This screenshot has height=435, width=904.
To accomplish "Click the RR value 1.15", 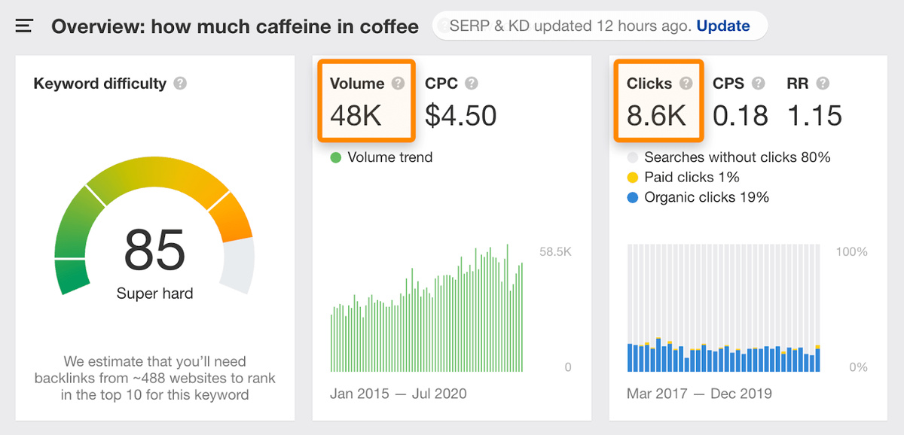I will 814,116.
